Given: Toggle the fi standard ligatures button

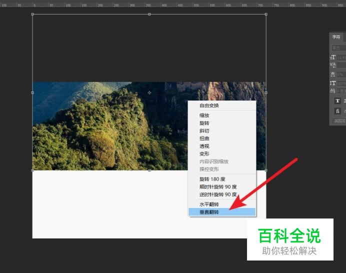Looking at the screenshot, I should (337, 111).
